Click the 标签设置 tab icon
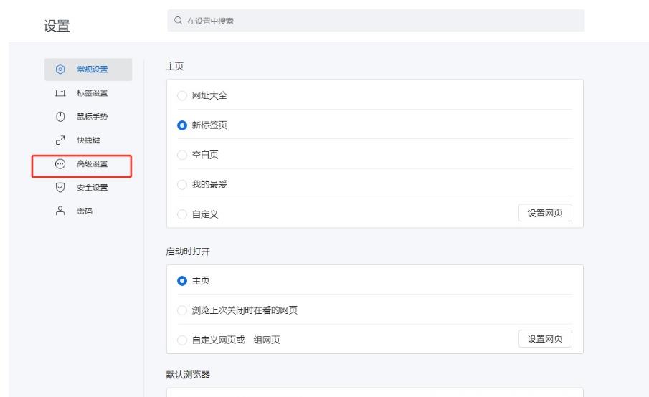 click(60, 93)
